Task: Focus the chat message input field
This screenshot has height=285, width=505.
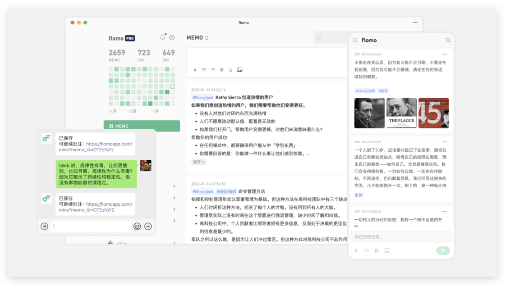Action: [91, 226]
